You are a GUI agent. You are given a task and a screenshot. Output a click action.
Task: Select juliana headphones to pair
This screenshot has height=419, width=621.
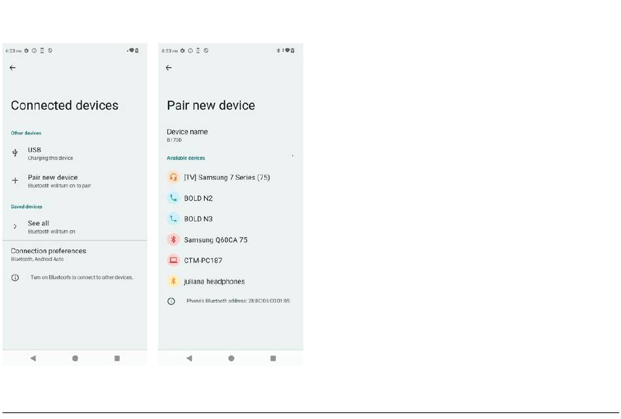tap(214, 282)
